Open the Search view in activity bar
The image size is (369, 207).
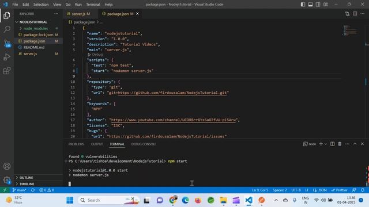tap(7, 29)
